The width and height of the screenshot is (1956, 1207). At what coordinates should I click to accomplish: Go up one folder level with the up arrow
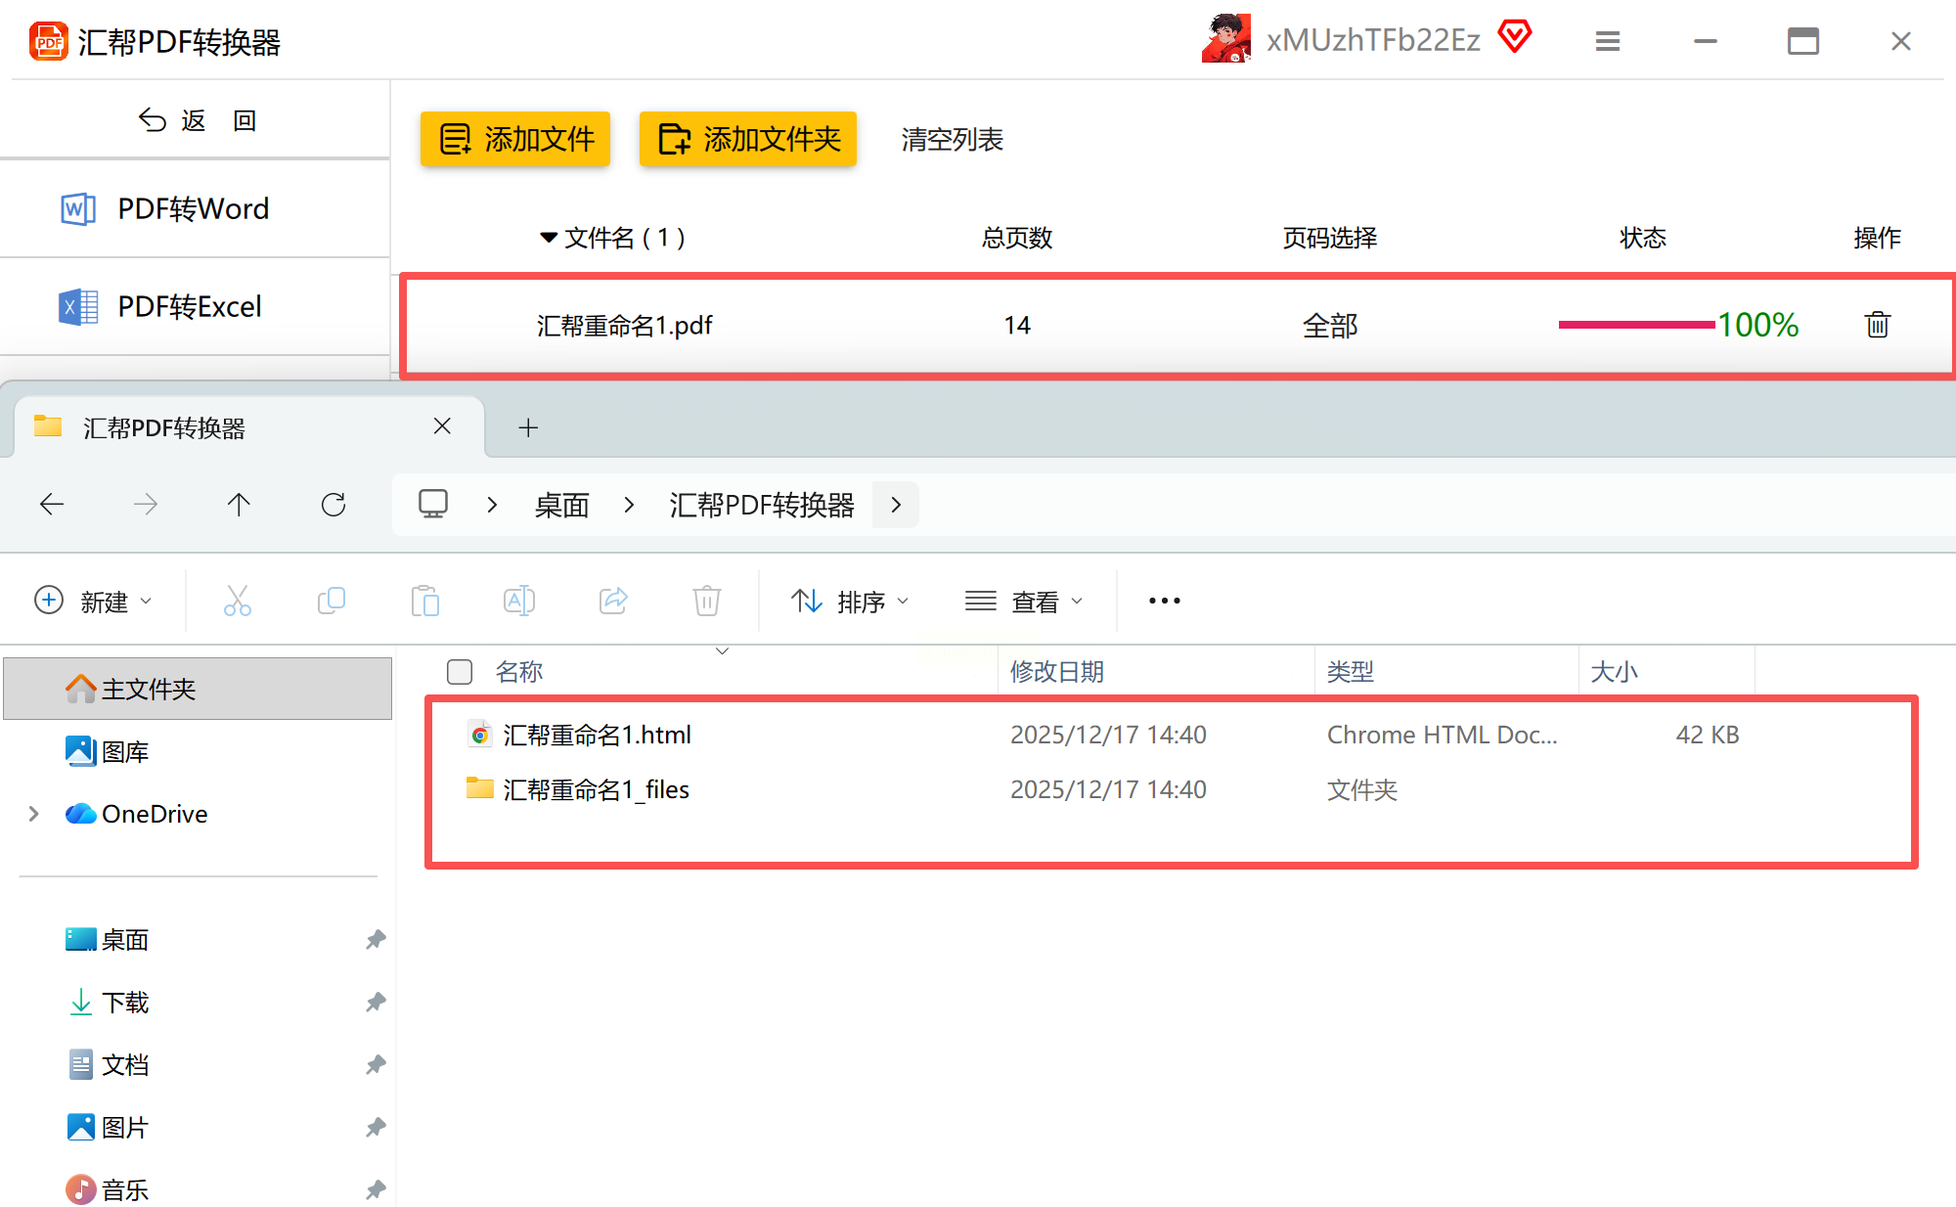point(239,505)
